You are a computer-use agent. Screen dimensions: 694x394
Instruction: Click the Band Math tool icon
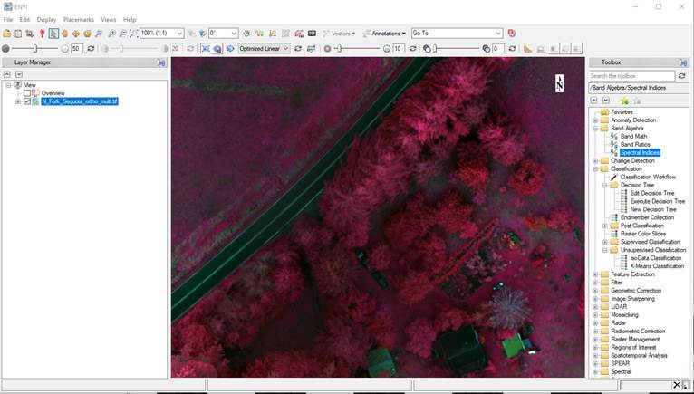click(x=614, y=137)
